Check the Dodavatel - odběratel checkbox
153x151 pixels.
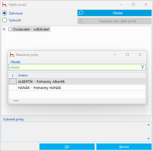pos(10,29)
